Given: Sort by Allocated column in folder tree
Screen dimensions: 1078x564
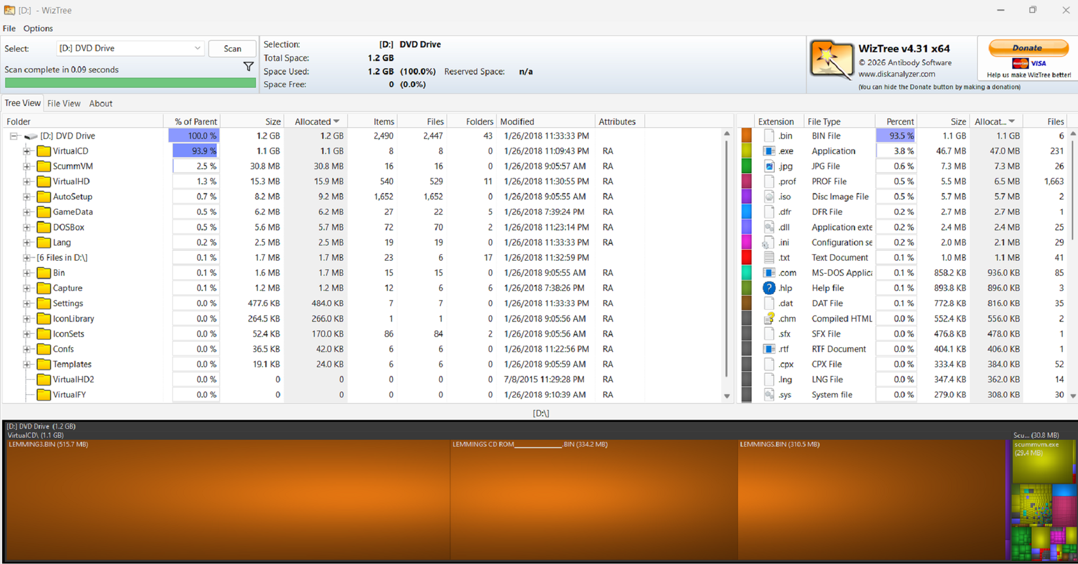Looking at the screenshot, I should tap(316, 122).
